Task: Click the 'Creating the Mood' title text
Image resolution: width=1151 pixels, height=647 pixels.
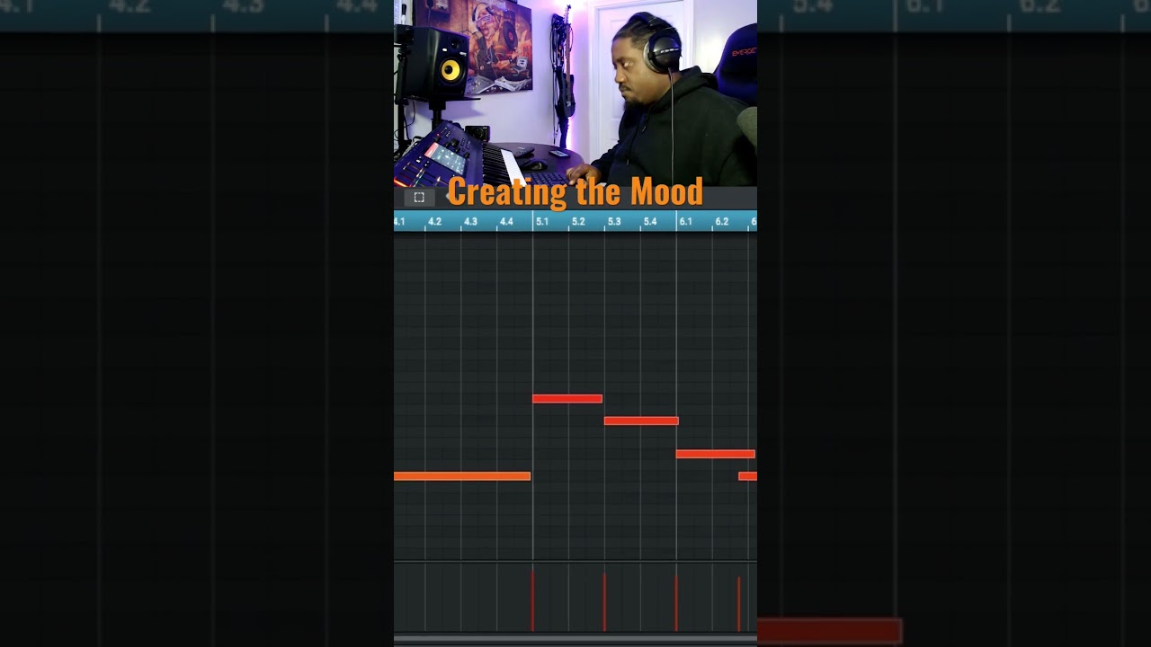Action: click(575, 191)
